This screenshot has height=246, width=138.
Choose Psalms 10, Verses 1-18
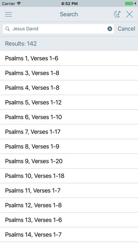tap(69, 176)
